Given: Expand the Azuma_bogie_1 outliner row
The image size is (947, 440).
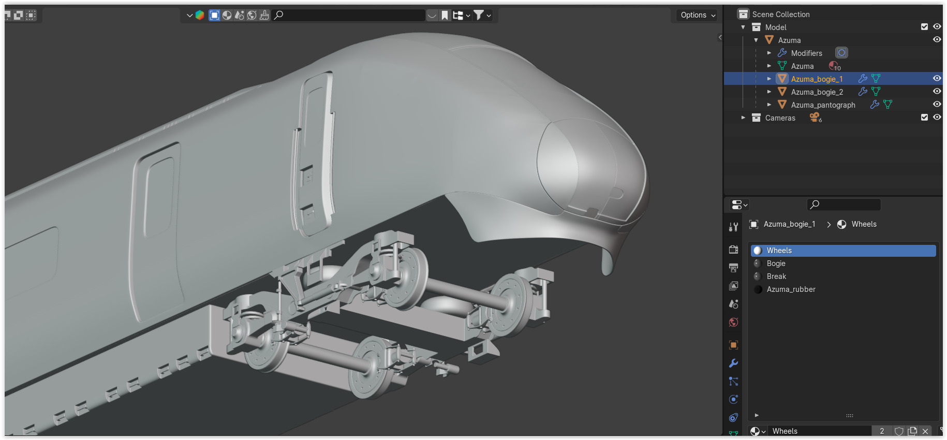Looking at the screenshot, I should pos(769,79).
